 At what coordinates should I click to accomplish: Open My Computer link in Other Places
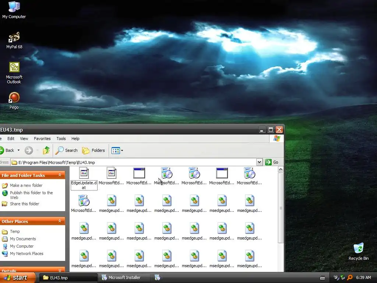pyautogui.click(x=22, y=246)
